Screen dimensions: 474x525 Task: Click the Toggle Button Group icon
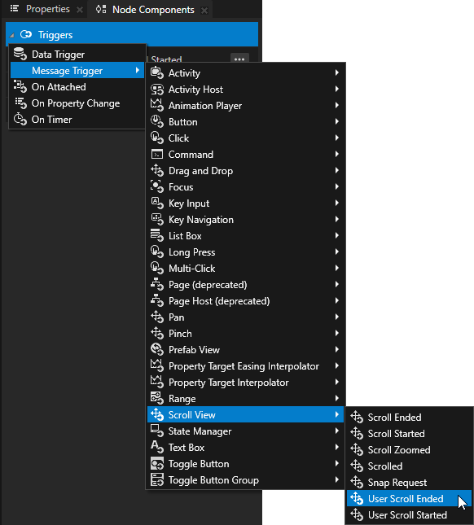pos(156,479)
